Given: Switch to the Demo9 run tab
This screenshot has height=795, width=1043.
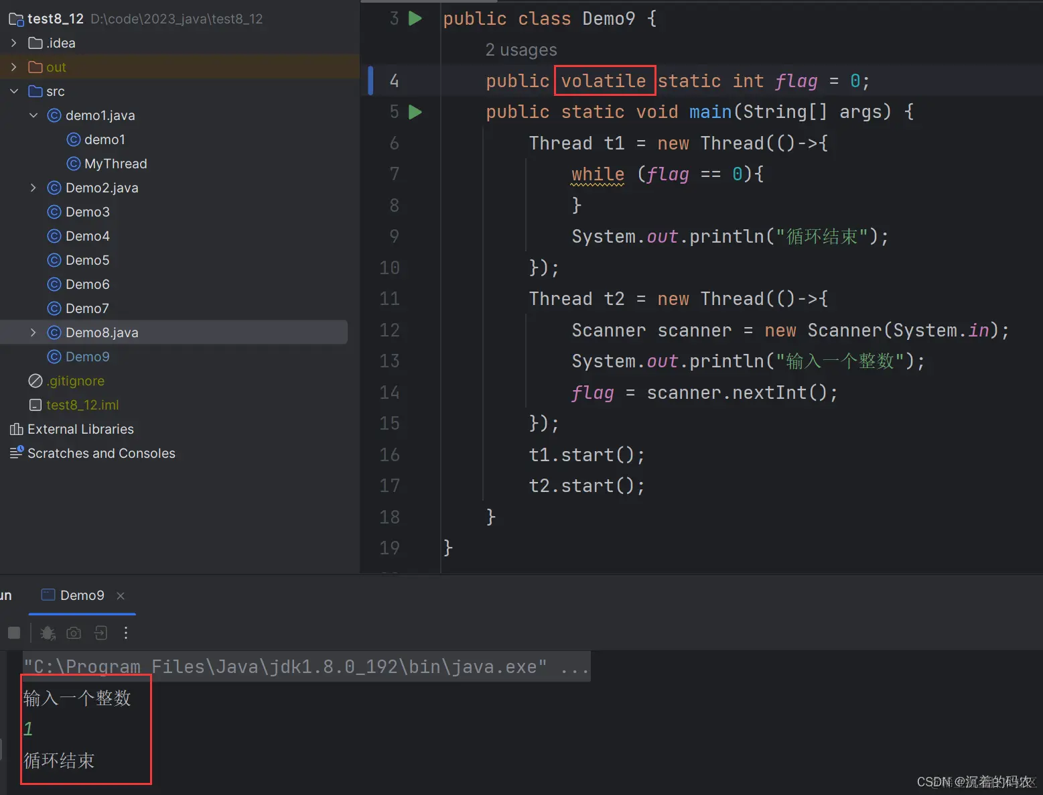Looking at the screenshot, I should pos(82,595).
